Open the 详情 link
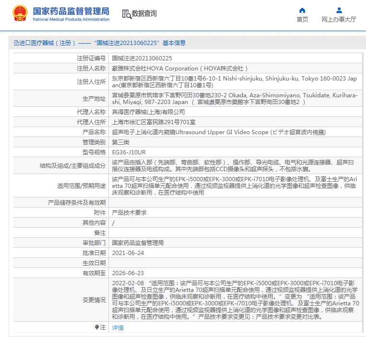366x337 pixels. 118,328
